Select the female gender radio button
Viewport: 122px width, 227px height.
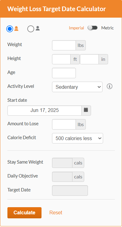[x=10, y=29]
